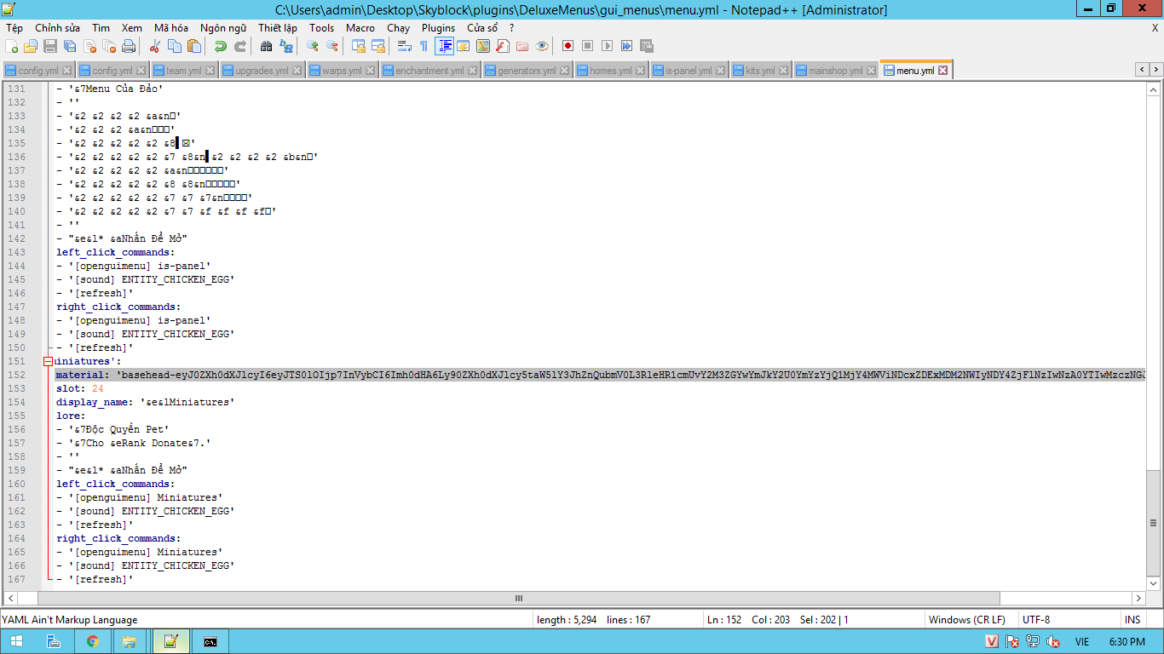Image resolution: width=1164 pixels, height=654 pixels.
Task: Toggle file monitoring eye icon
Action: coord(542,46)
